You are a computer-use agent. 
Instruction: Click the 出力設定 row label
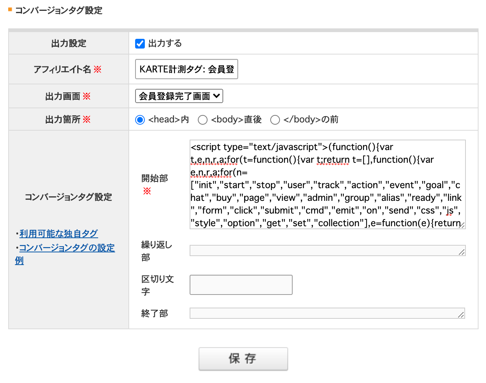pyautogui.click(x=69, y=44)
